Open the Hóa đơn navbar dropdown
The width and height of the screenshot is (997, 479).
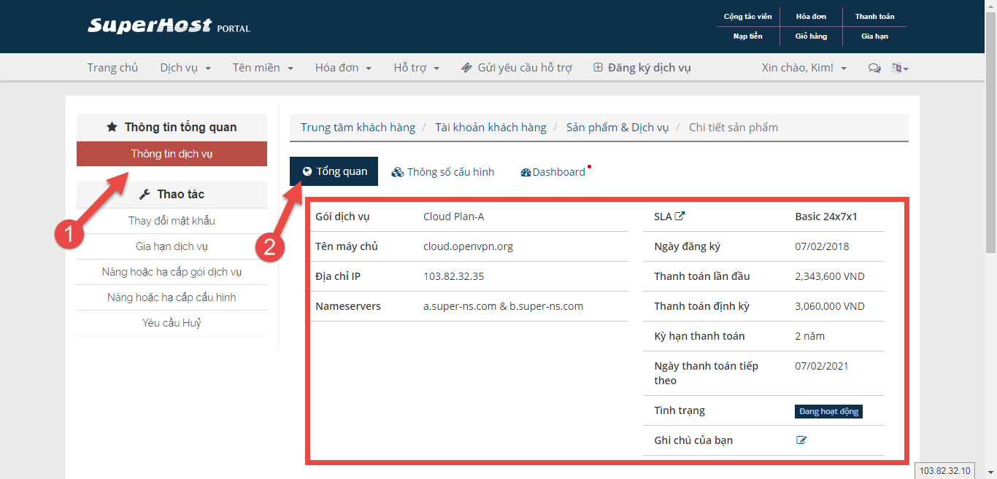tap(343, 68)
